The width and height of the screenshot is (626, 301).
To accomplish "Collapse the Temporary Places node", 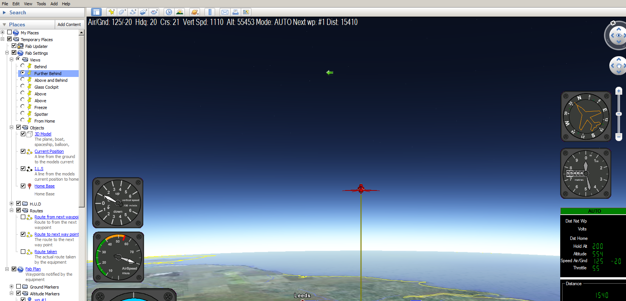I will 2,39.
